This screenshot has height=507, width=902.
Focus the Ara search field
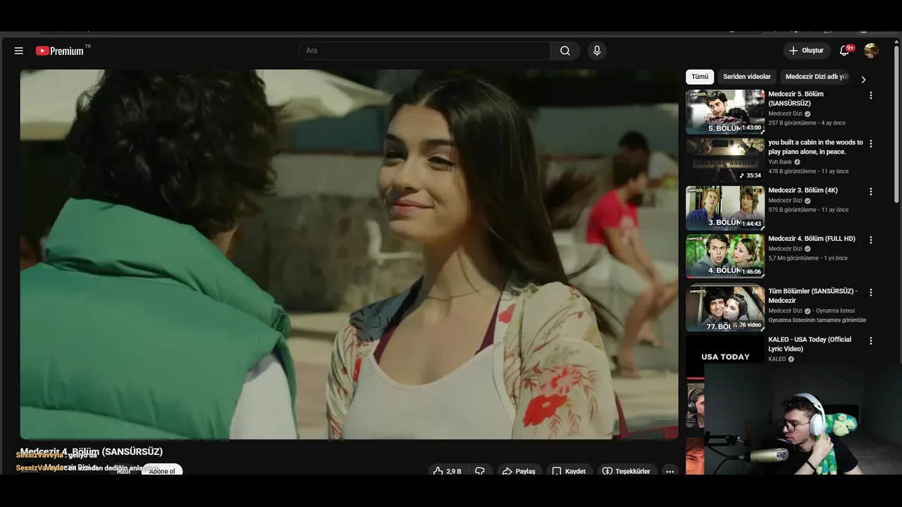coord(424,51)
